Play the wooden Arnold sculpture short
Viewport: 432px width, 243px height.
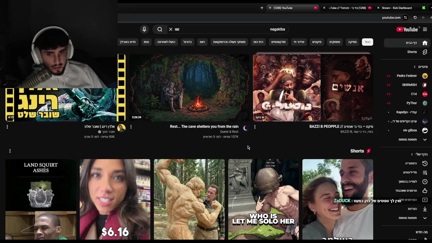click(x=189, y=199)
